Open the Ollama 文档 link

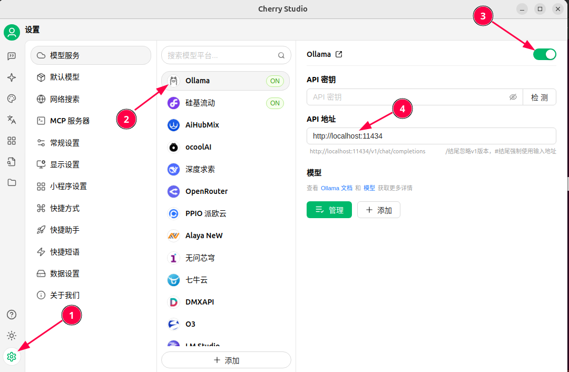[336, 188]
